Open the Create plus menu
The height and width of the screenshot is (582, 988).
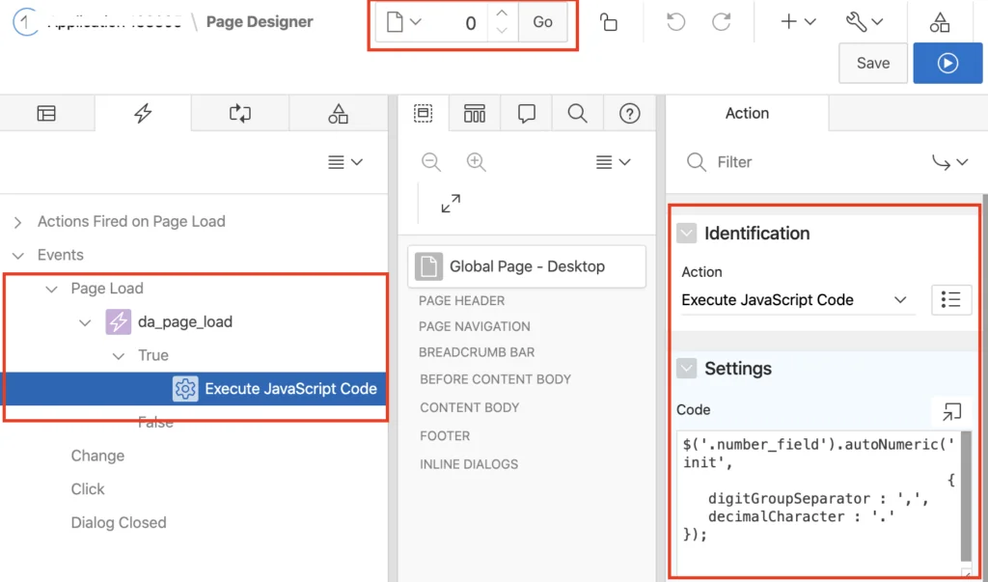click(x=798, y=22)
